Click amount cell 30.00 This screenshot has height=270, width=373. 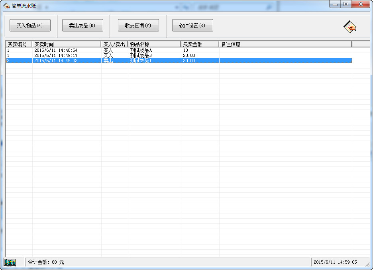[x=189, y=61]
